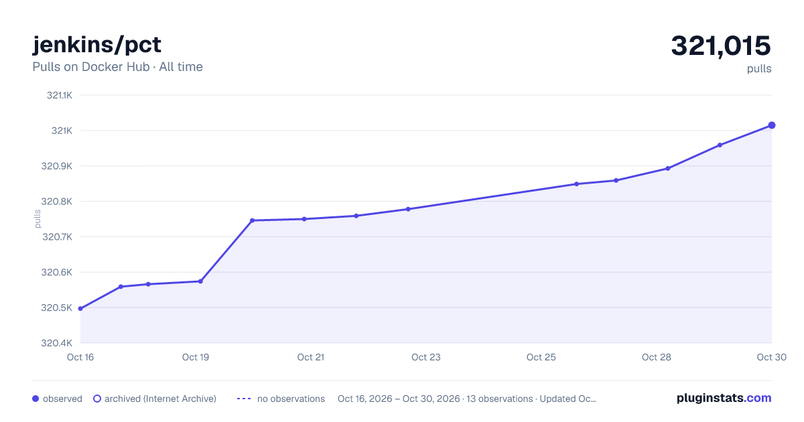The height and width of the screenshot is (422, 804).
Task: Click the 'Pulls on Docker Hub · All time' subtitle
Action: pyautogui.click(x=117, y=67)
